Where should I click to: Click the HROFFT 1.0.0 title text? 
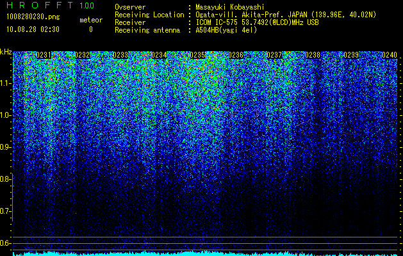[51, 5]
